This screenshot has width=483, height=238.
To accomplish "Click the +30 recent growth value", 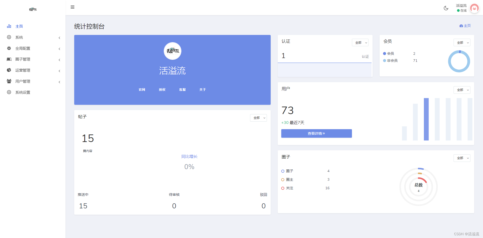I will tap(285, 123).
